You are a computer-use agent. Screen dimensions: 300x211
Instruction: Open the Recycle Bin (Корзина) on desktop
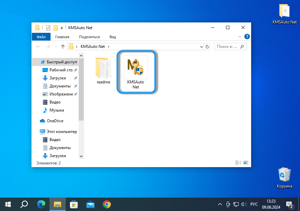click(285, 178)
